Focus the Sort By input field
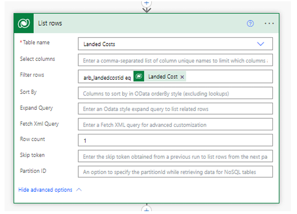 coord(175,93)
